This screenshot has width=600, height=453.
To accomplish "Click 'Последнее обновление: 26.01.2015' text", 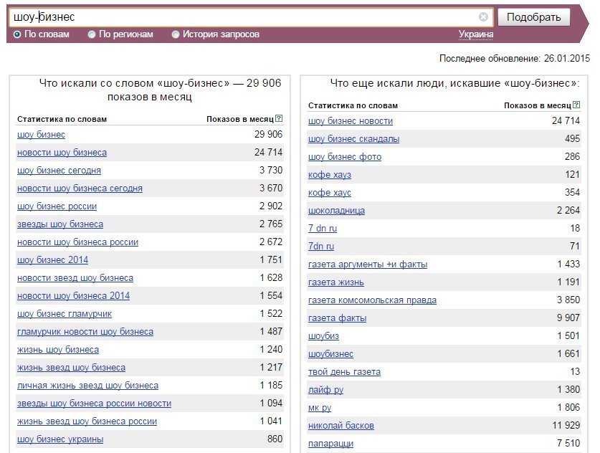I will (515, 59).
